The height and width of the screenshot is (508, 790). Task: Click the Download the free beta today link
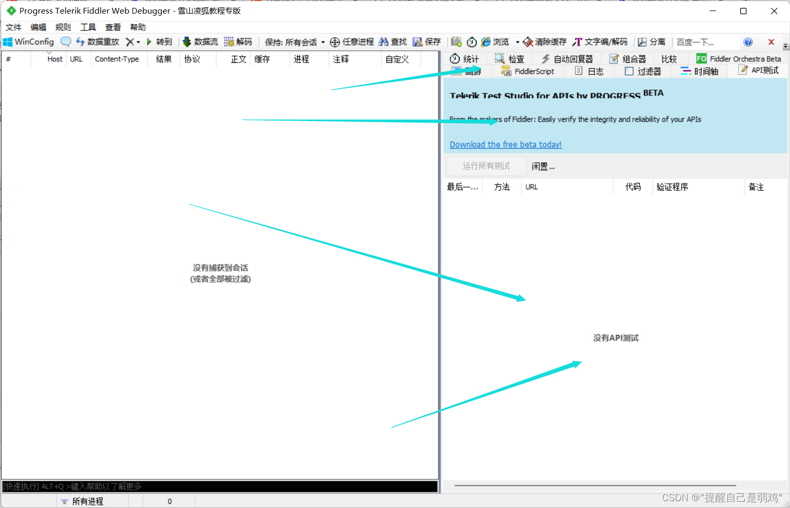(505, 145)
